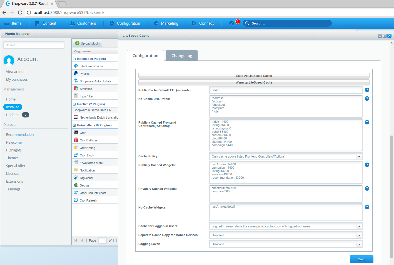This screenshot has width=394, height=265.
Task: Go to the Installed plugins section
Action: [13, 107]
